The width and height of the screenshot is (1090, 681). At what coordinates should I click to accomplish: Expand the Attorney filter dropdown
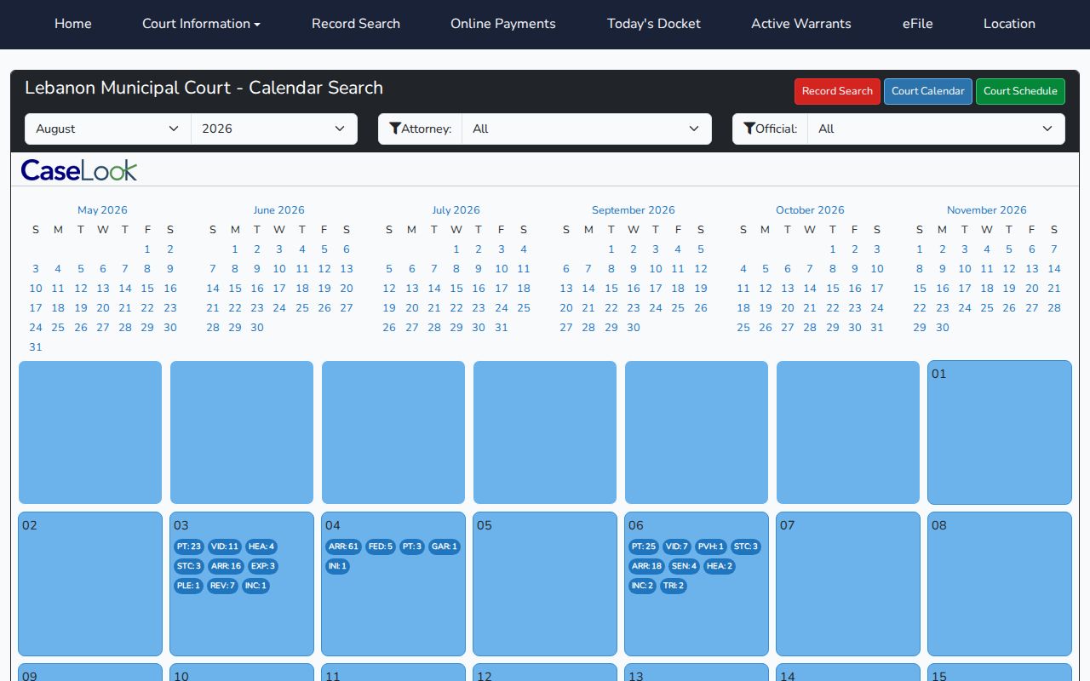(587, 129)
